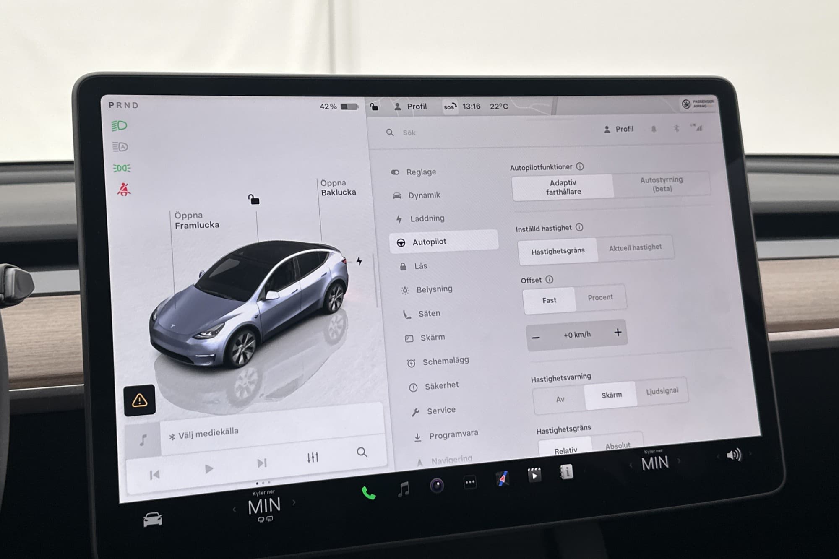
Task: Choose Procent offset mode
Action: (600, 297)
